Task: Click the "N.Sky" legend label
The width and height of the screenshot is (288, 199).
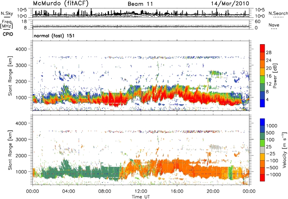Action: tap(7, 13)
